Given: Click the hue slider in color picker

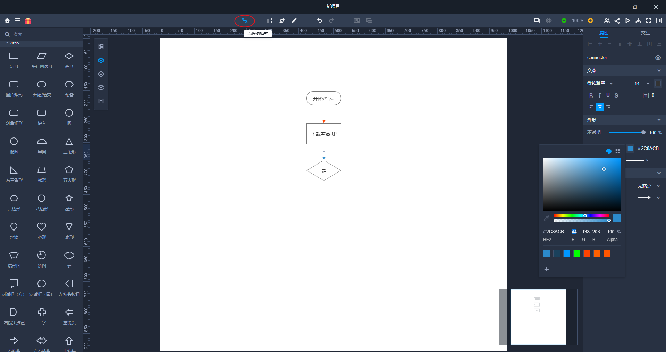Looking at the screenshot, I should click(581, 216).
